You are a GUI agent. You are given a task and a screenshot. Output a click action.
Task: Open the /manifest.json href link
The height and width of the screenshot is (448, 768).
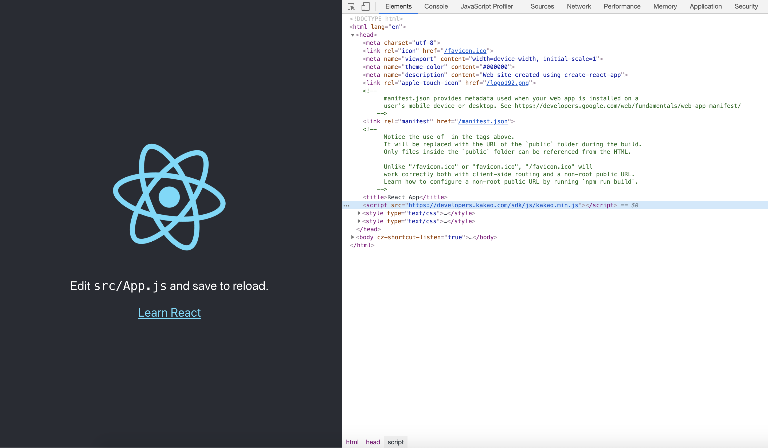pos(483,121)
